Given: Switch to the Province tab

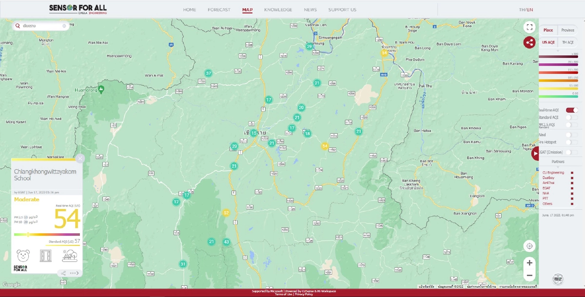Looking at the screenshot, I should pyautogui.click(x=567, y=30).
